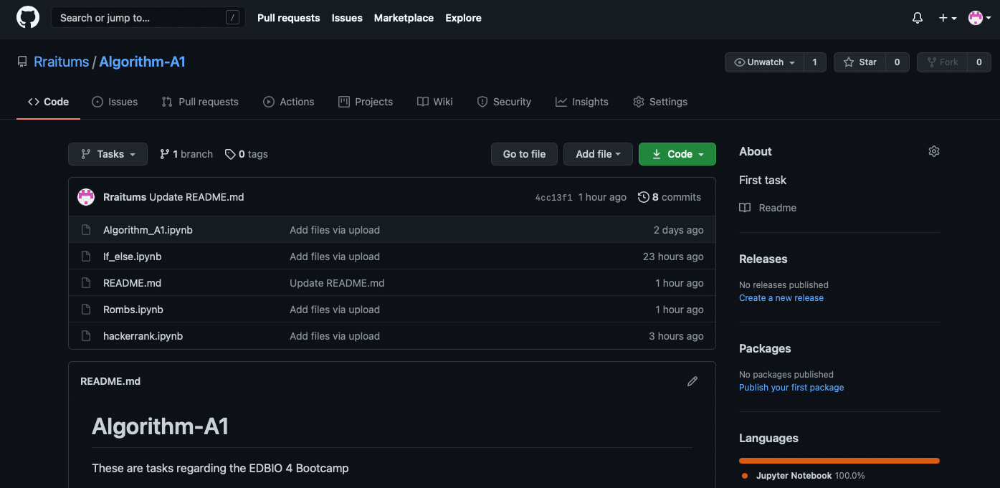Viewport: 1000px width, 488px height.
Task: Open the Readme link in About
Action: click(x=768, y=208)
